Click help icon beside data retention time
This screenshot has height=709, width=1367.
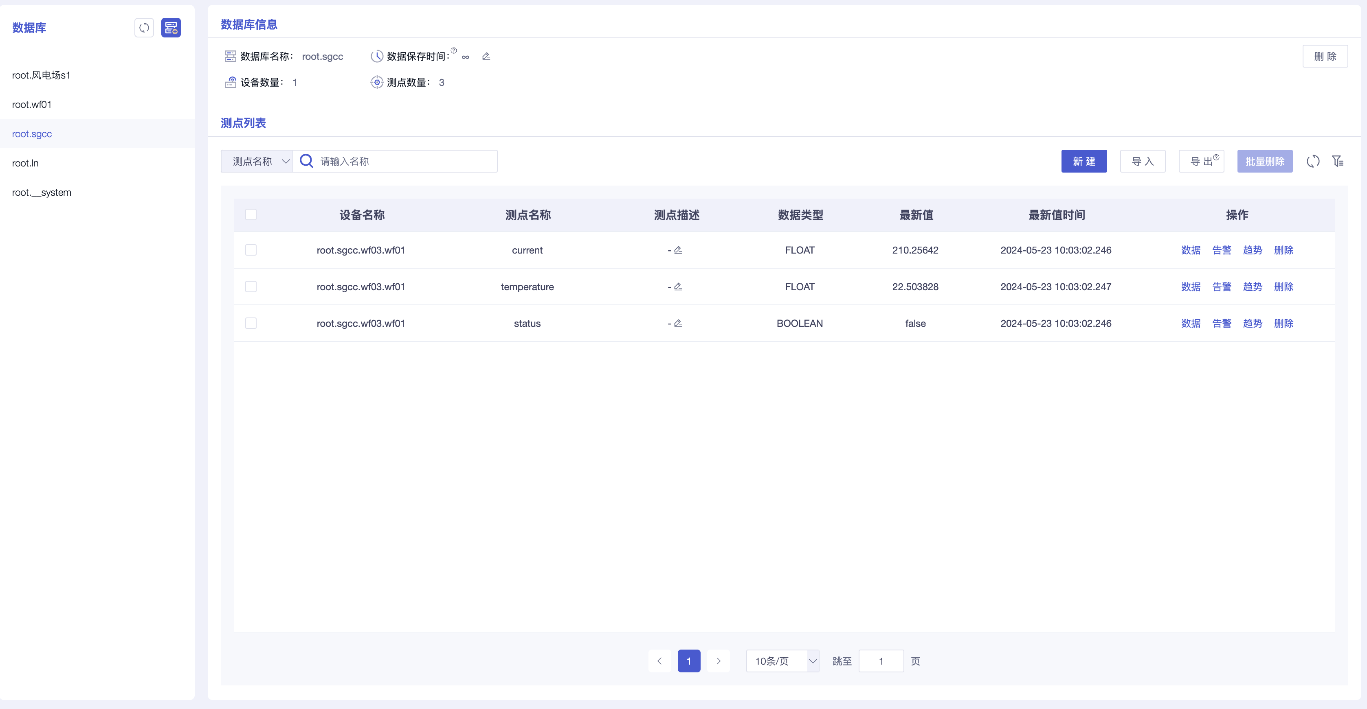coord(454,50)
